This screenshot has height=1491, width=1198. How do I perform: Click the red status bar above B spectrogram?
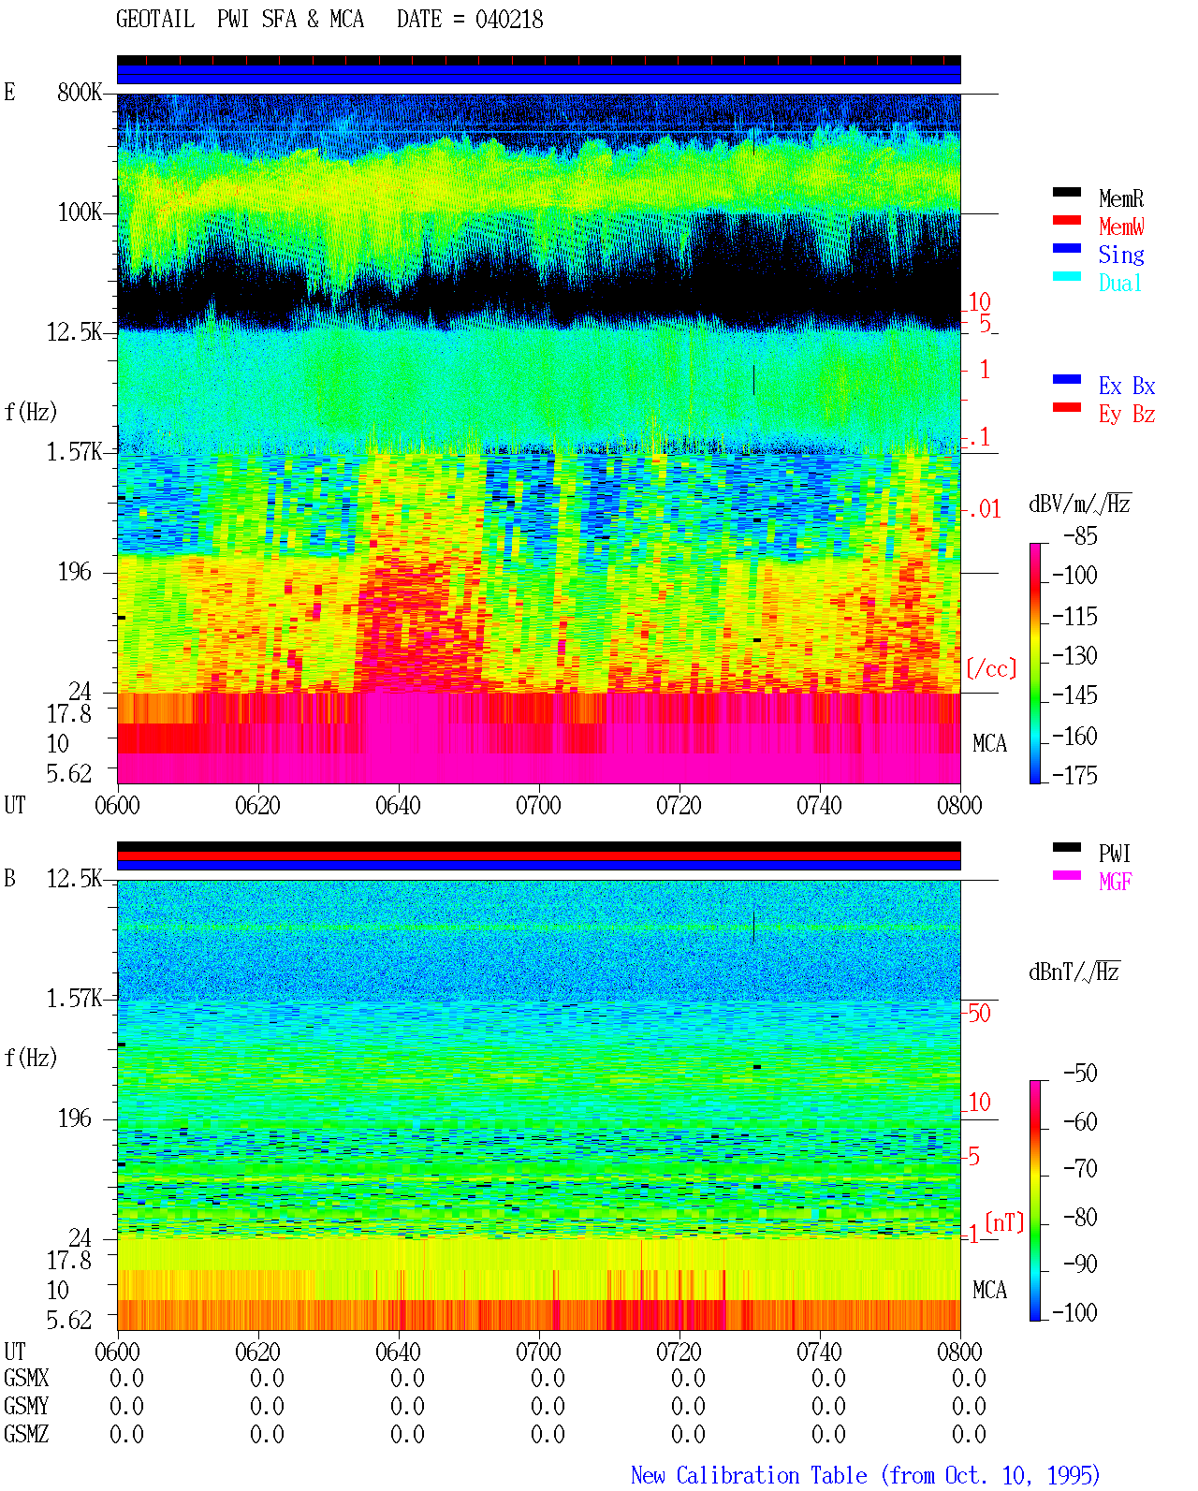click(x=539, y=855)
